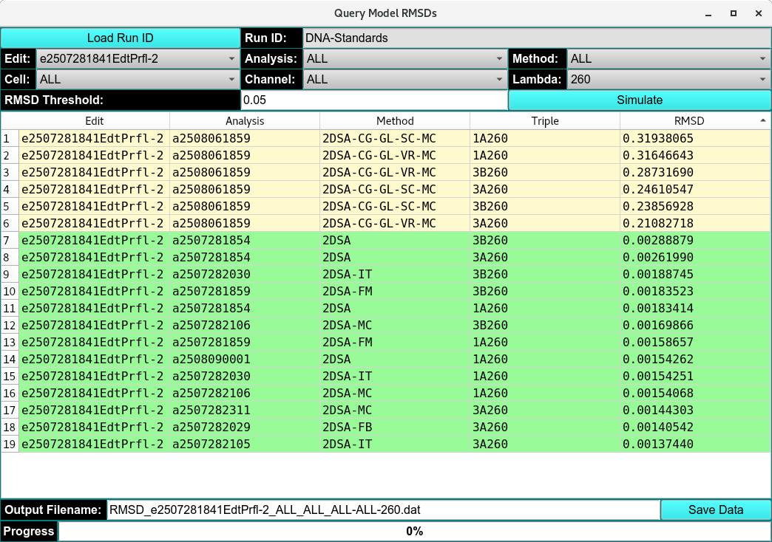This screenshot has width=772, height=542.
Task: Click the Load Run ID button
Action: click(119, 38)
